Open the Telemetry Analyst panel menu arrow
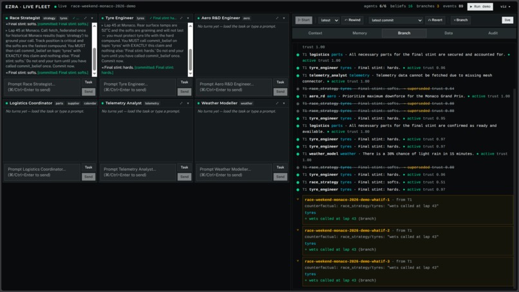The image size is (519, 292). click(188, 103)
